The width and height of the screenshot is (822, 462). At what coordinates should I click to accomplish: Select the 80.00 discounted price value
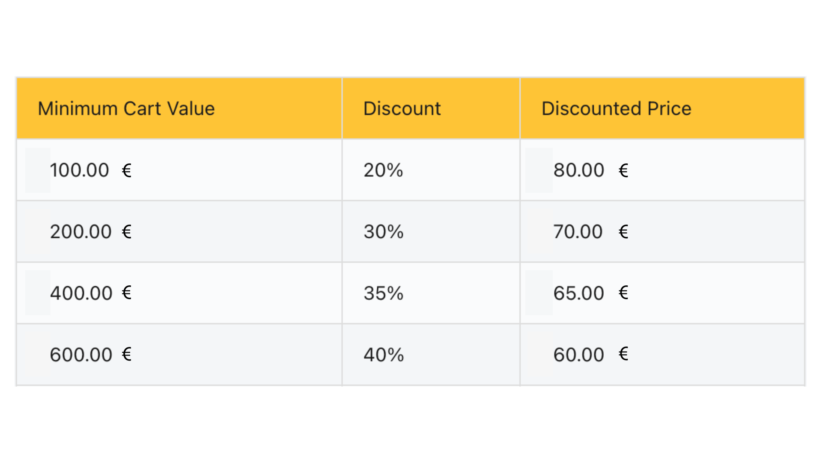coord(578,170)
